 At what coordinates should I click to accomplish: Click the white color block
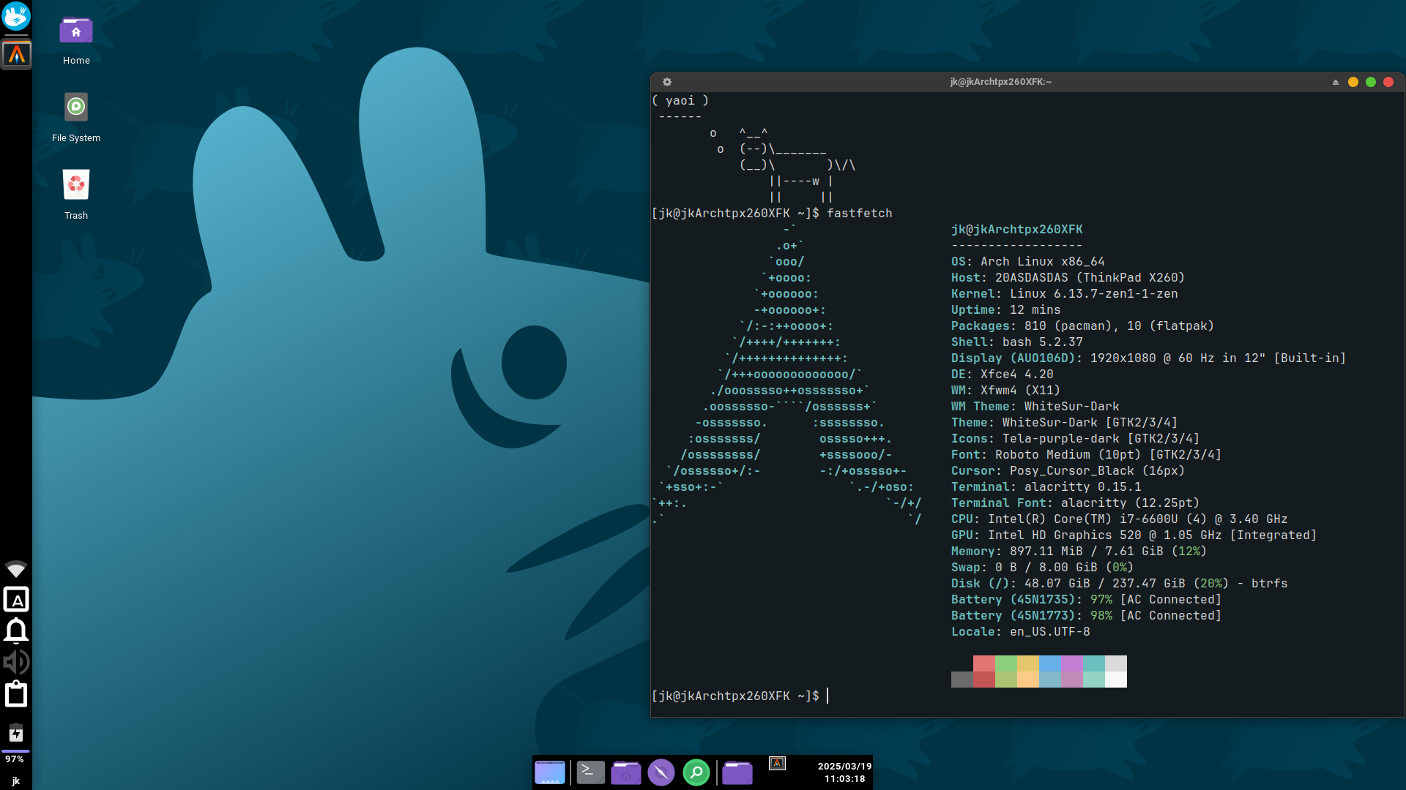(x=1116, y=680)
